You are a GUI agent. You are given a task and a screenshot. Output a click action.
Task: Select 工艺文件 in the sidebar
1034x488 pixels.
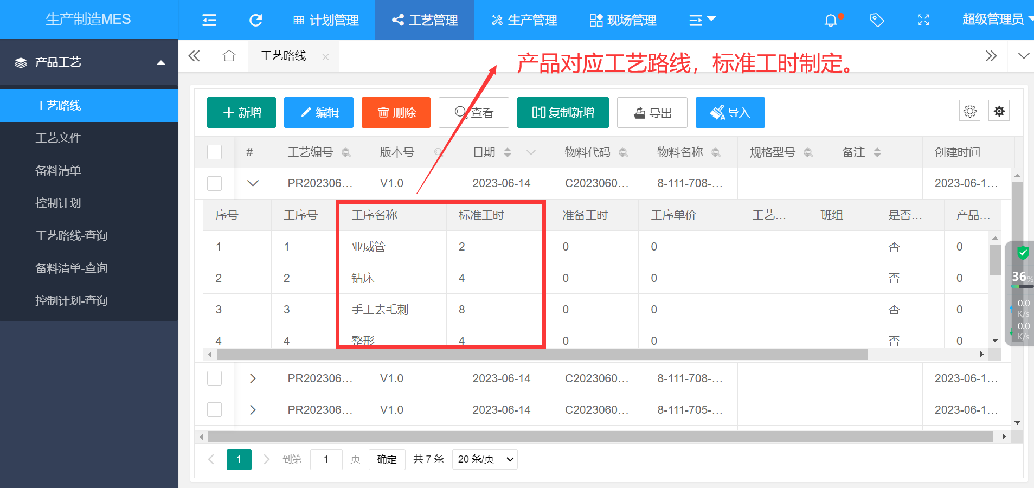58,138
